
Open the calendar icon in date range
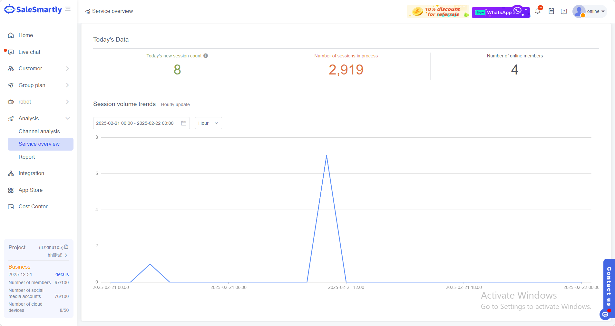pyautogui.click(x=184, y=123)
